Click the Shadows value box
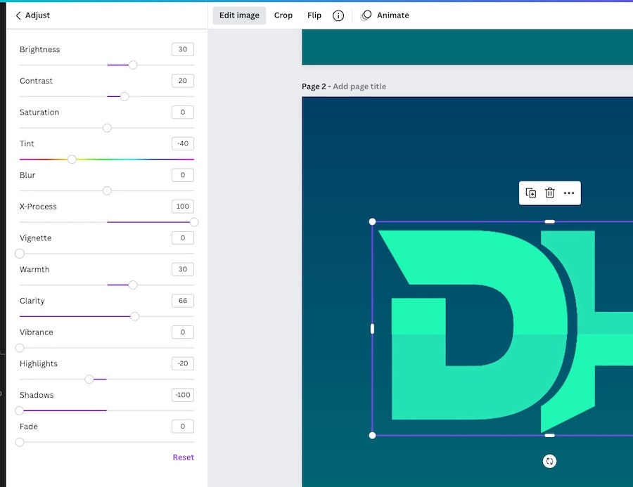The image size is (633, 487). pyautogui.click(x=182, y=395)
